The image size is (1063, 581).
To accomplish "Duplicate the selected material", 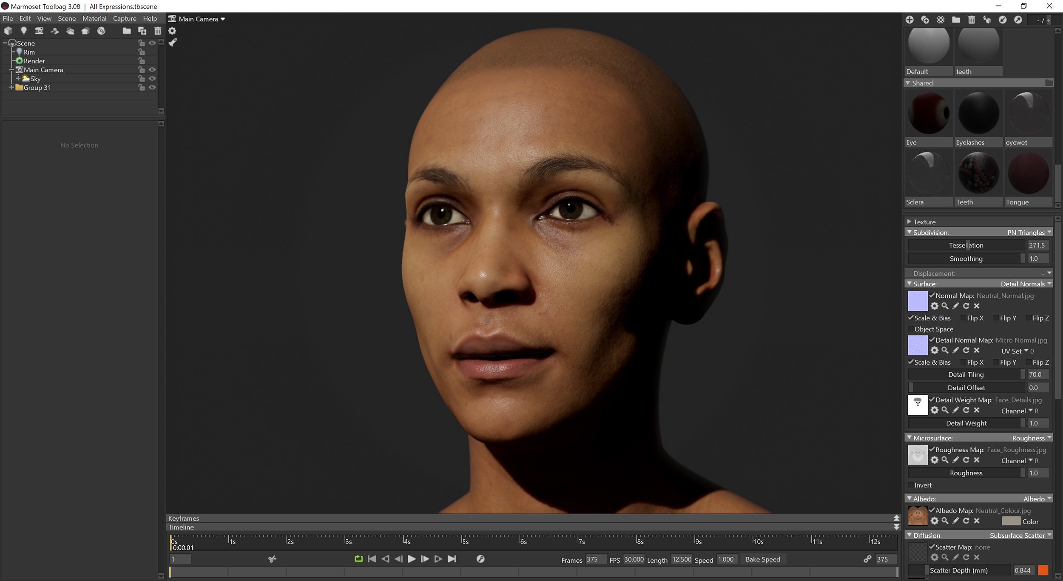I will (925, 20).
